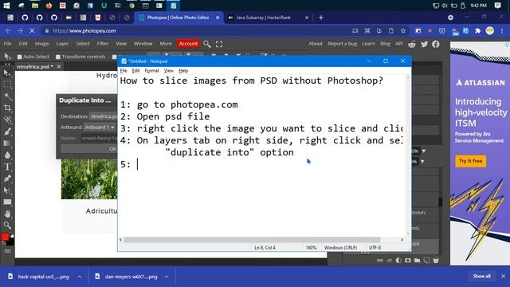Select the Pen tool

(x=7, y=179)
